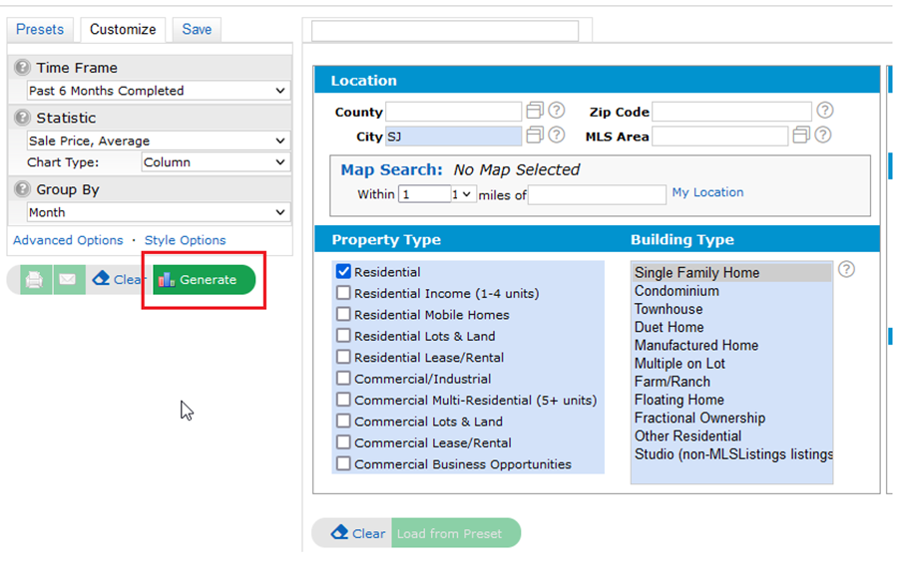
Task: Check Commercial Multi-Residential (5+ units)
Action: click(343, 400)
